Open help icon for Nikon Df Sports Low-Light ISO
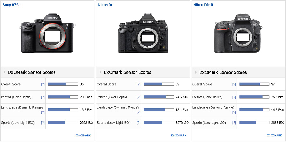This screenshot has height=142, width=286. [x=138, y=123]
